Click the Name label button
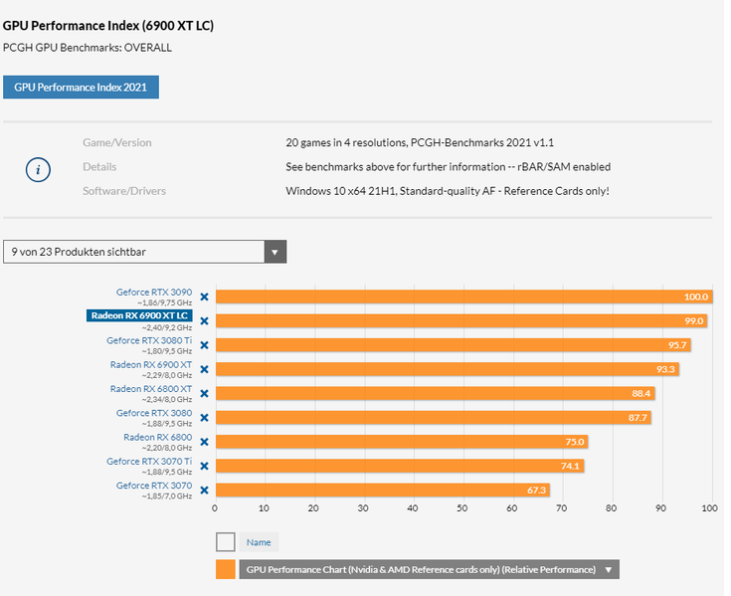 259,542
